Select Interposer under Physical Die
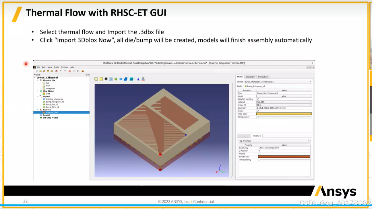 51,88
